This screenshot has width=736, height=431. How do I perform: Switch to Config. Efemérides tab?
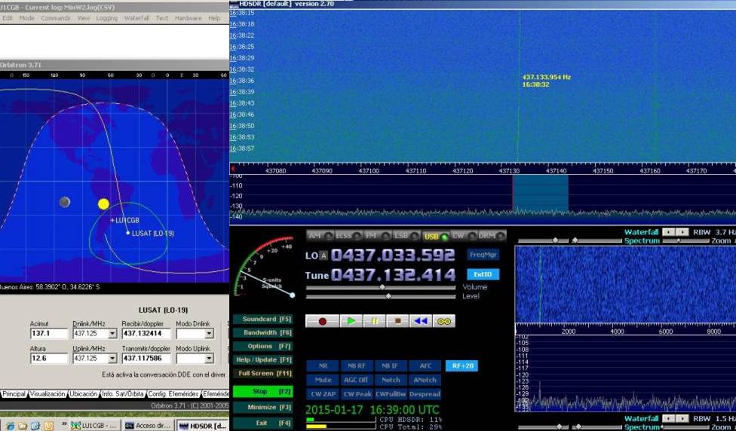pos(174,394)
